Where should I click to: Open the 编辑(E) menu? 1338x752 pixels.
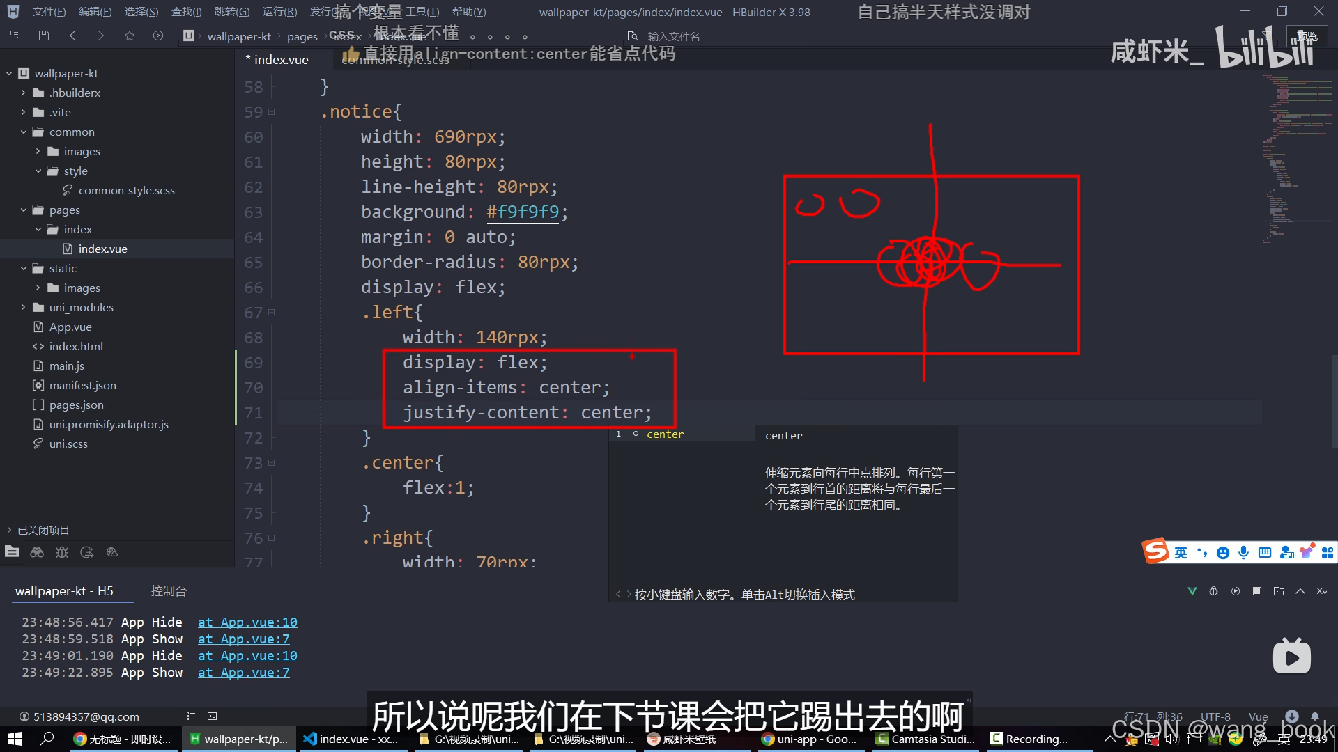pos(95,12)
